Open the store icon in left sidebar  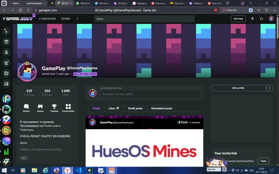[6, 42]
